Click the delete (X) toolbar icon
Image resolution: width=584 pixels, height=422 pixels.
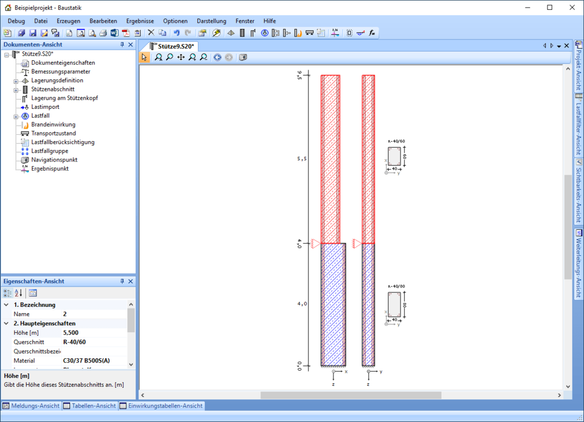click(x=151, y=33)
